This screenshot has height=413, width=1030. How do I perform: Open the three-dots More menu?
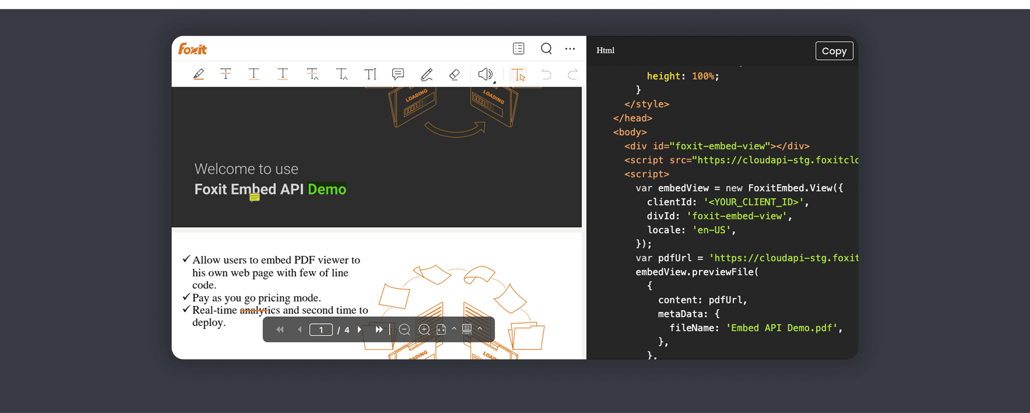click(570, 49)
